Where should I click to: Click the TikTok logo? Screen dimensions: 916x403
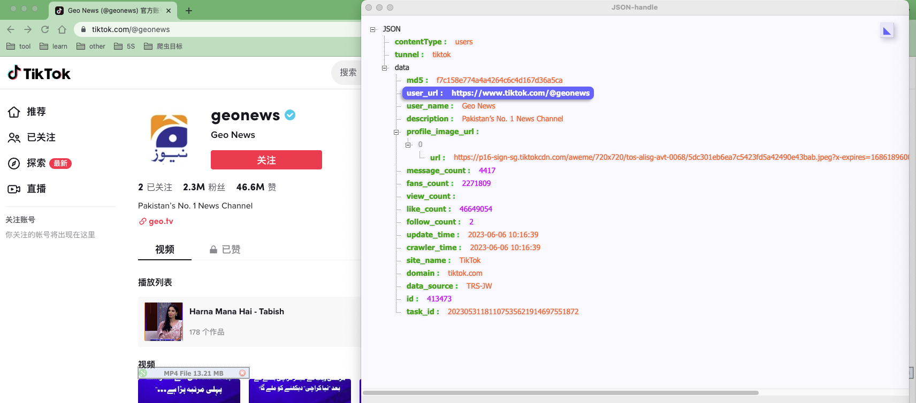coord(39,73)
